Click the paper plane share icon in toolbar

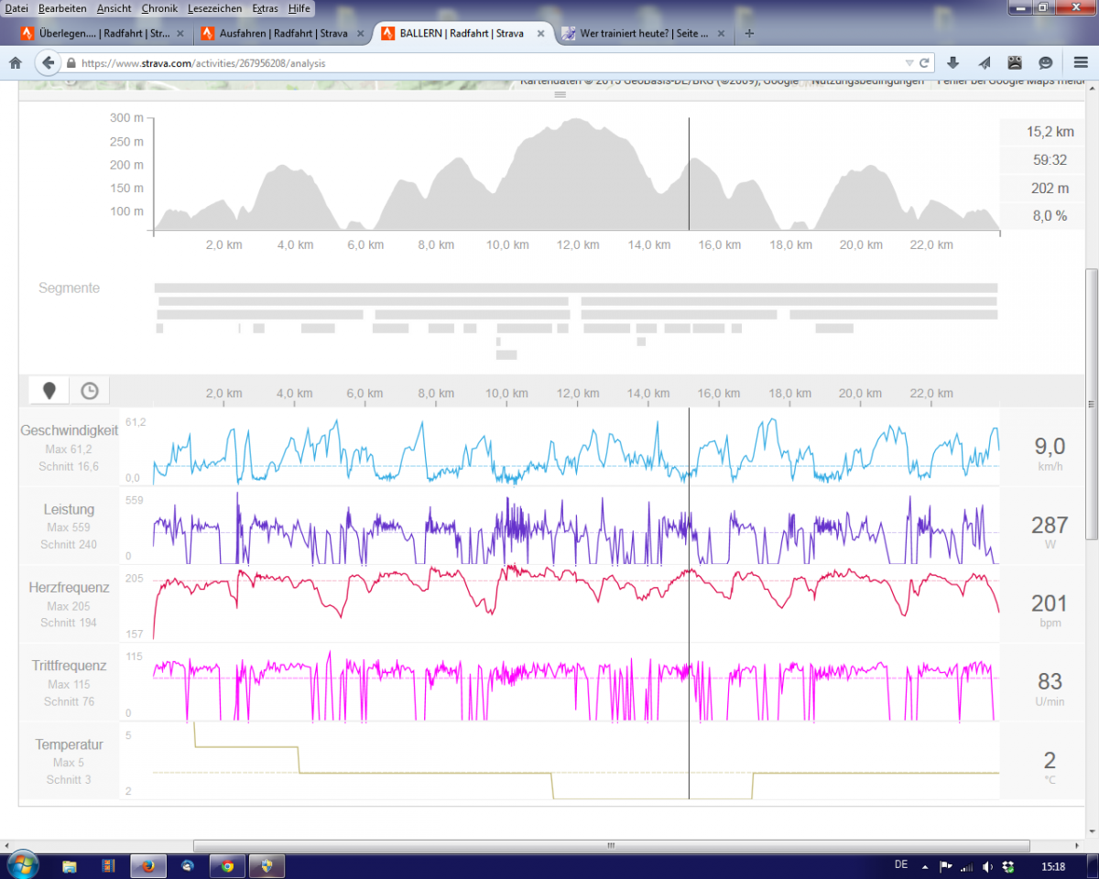pyautogui.click(x=985, y=63)
